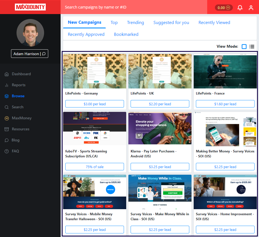Enable grid view mode
Screen dimensions: 259x237
click(x=244, y=46)
